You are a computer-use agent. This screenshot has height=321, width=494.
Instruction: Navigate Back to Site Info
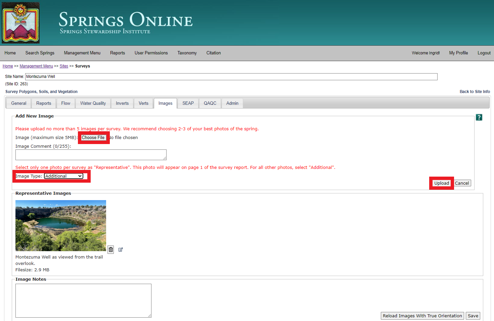pos(475,91)
